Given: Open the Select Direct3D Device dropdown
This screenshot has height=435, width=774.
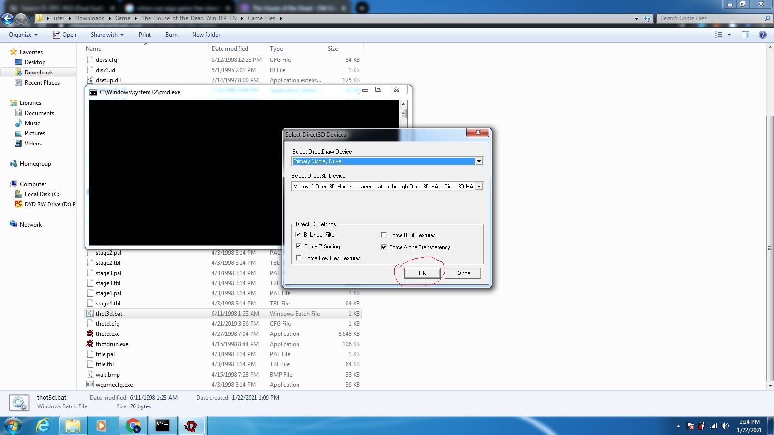Looking at the screenshot, I should pyautogui.click(x=479, y=187).
